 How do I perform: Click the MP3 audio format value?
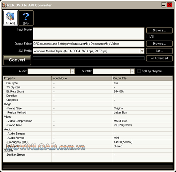(x=117, y=138)
